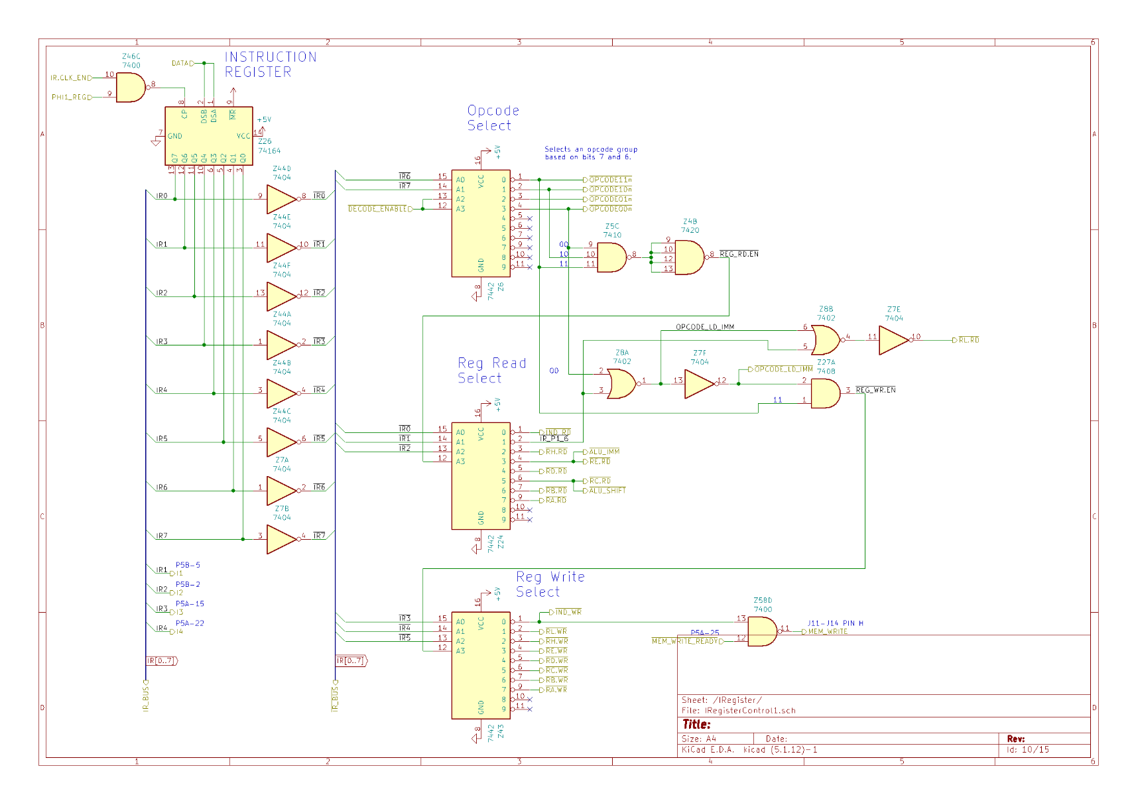Select the Reg Write Select heading text
Screen dimensions: 1136x803
tap(550, 584)
